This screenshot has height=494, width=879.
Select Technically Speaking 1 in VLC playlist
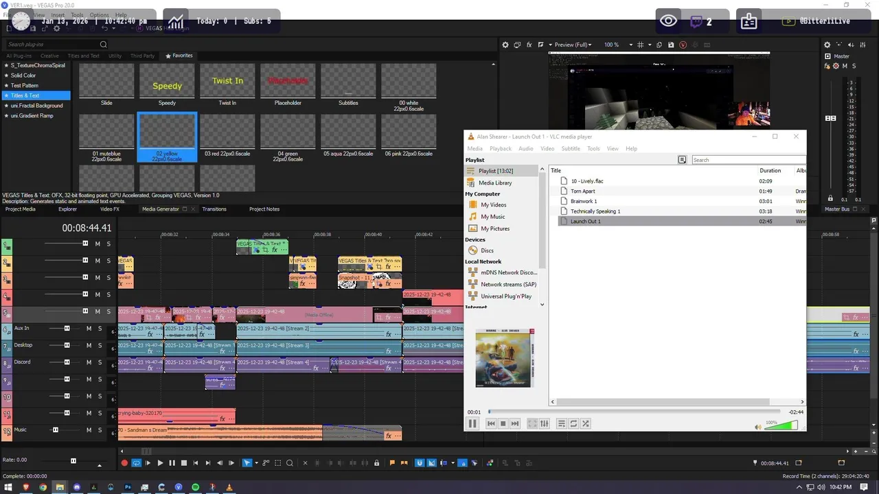pyautogui.click(x=595, y=211)
